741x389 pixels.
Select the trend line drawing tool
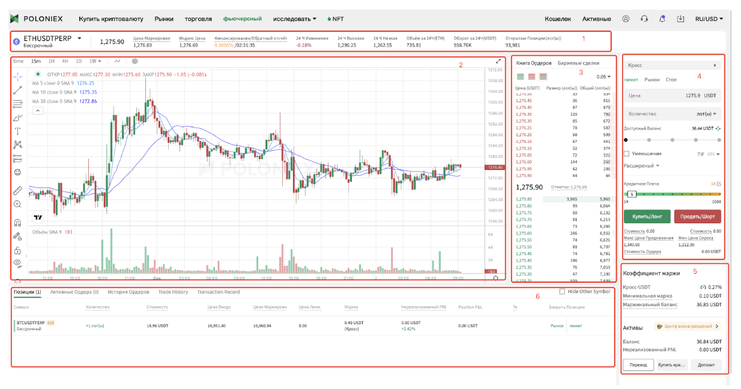click(18, 89)
